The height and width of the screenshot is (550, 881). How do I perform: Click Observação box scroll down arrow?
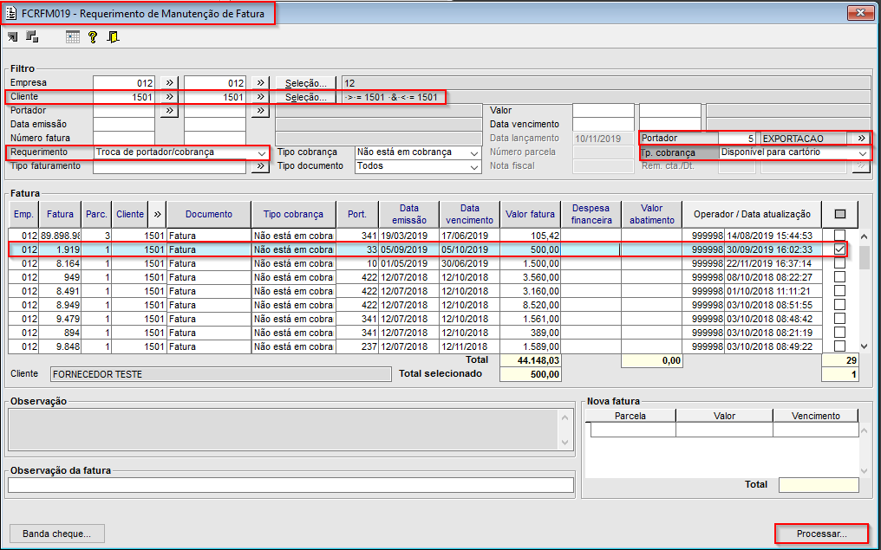coord(565,443)
